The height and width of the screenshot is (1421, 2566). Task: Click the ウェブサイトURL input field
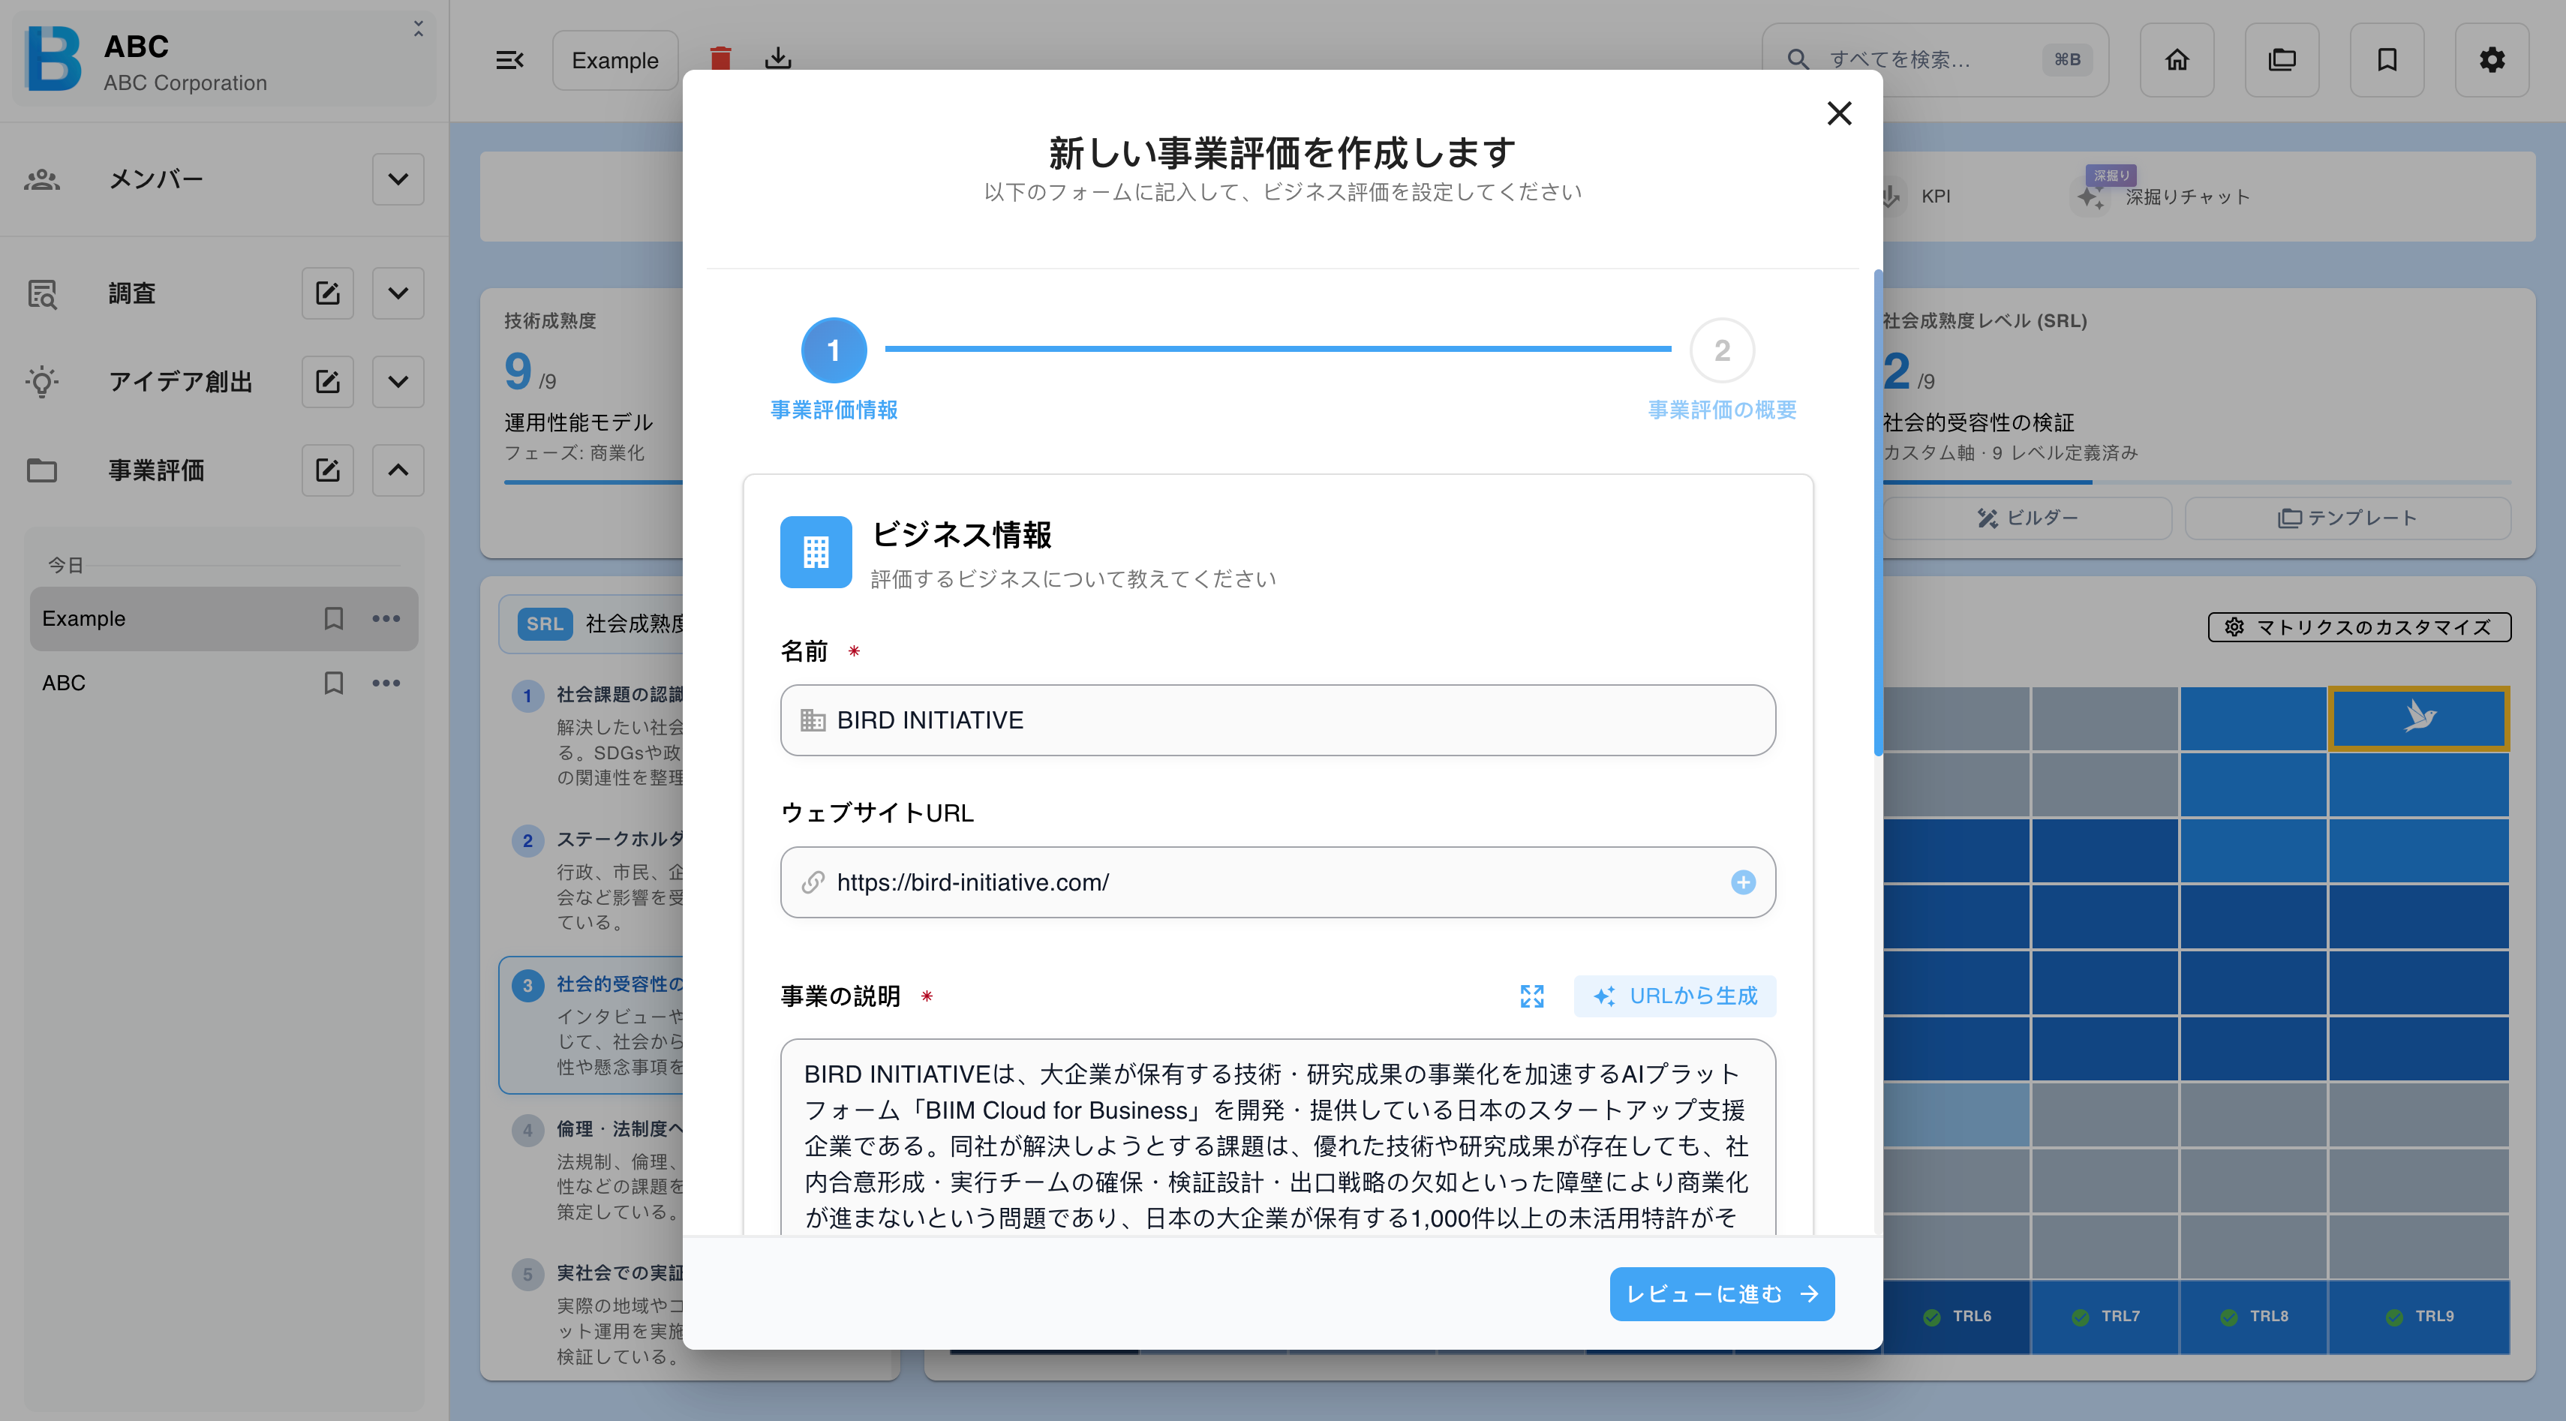1277,882
